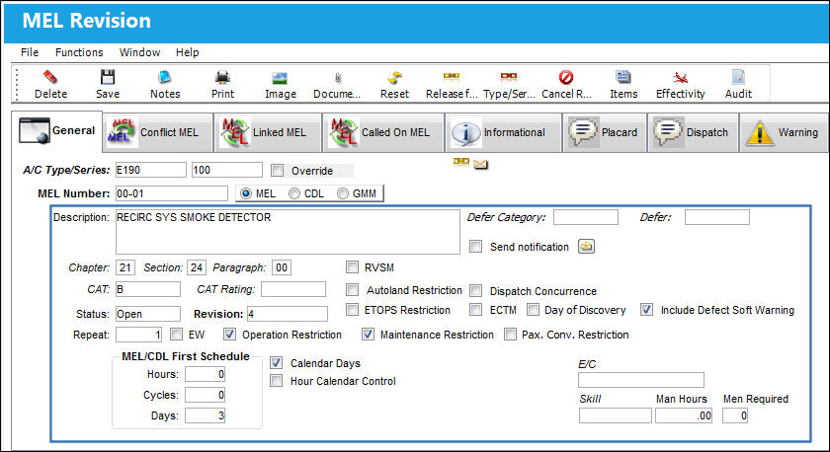Click the Release for authorization icon
This screenshot has width=830, height=452.
[x=451, y=77]
